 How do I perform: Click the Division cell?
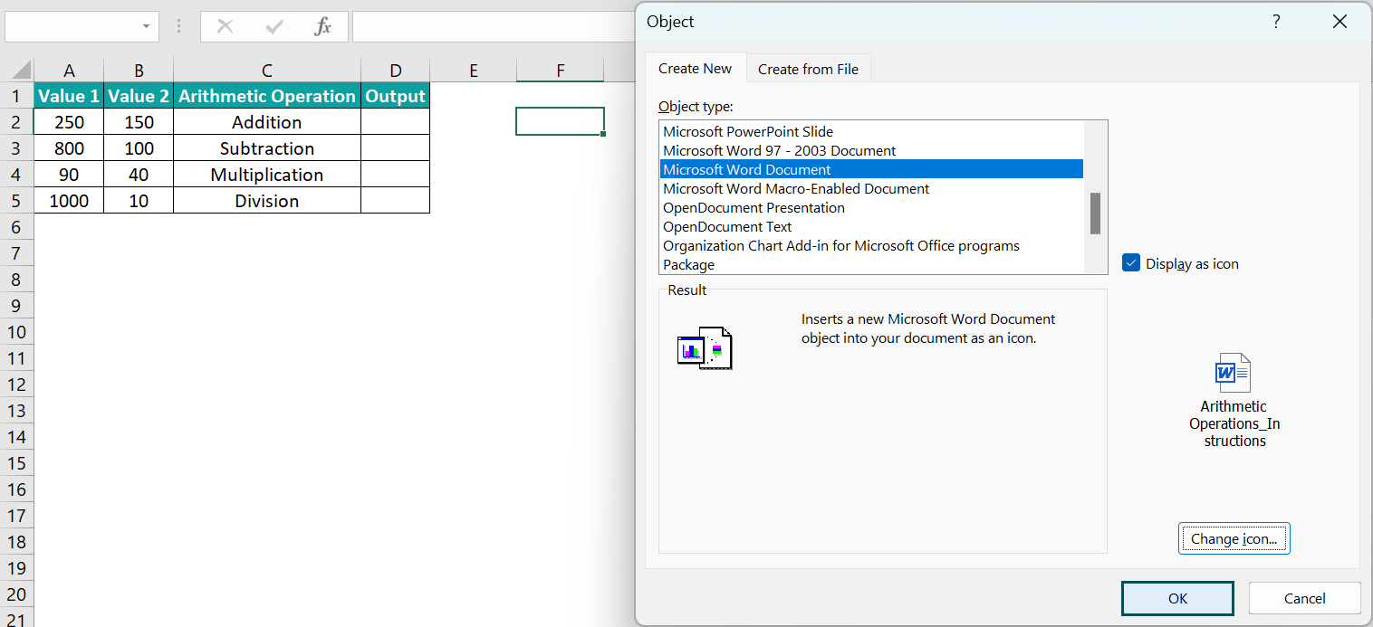coord(267,201)
